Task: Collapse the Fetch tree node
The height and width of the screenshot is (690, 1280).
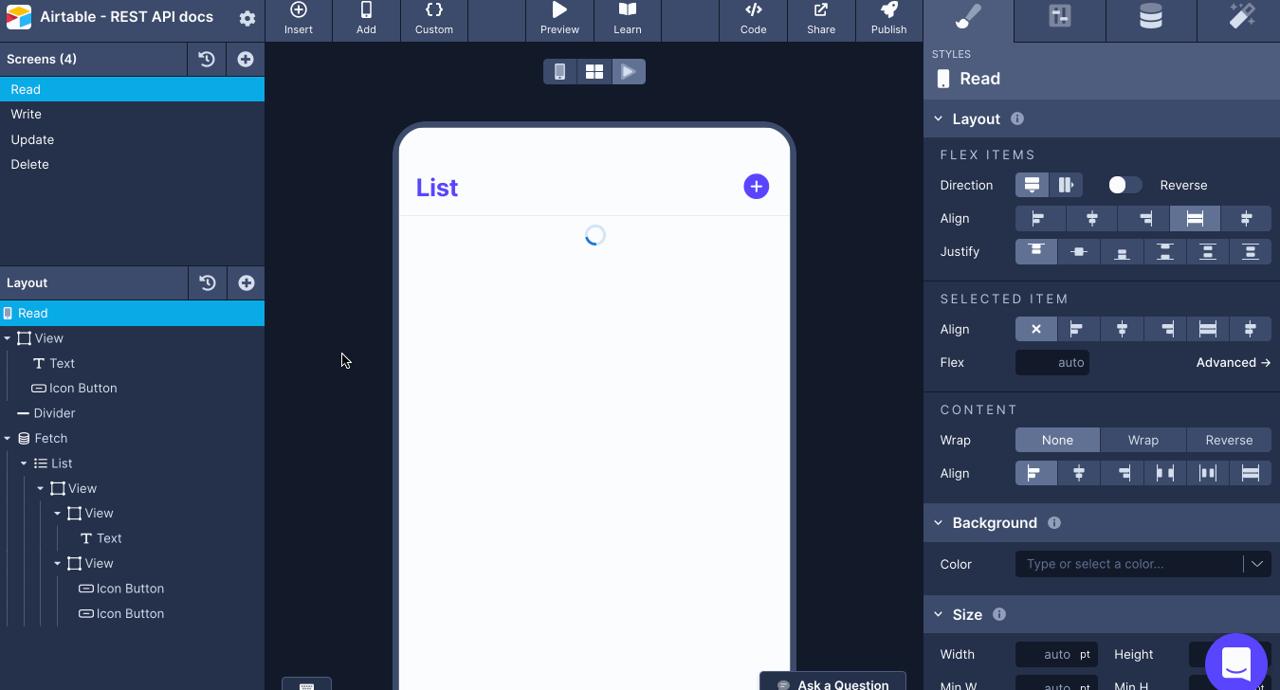Action: pyautogui.click(x=8, y=439)
